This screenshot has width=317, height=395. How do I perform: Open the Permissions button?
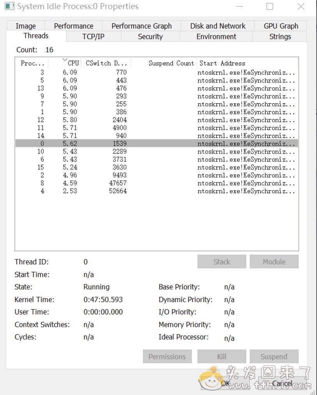pos(167,356)
